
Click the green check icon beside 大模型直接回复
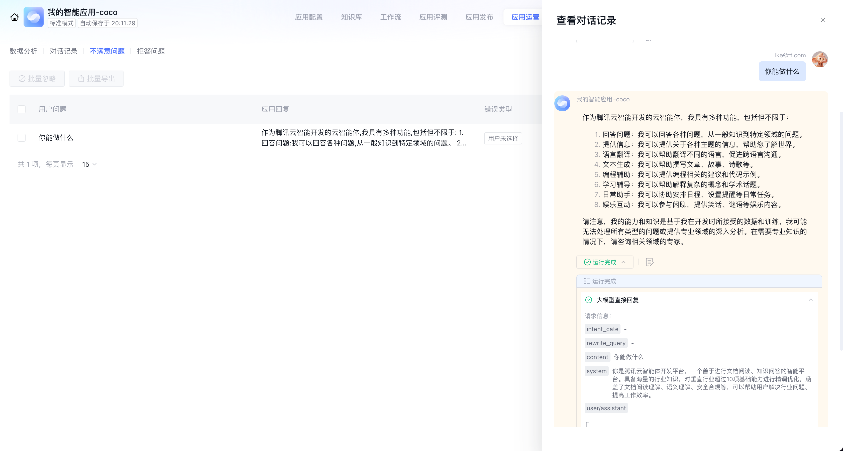pyautogui.click(x=588, y=300)
